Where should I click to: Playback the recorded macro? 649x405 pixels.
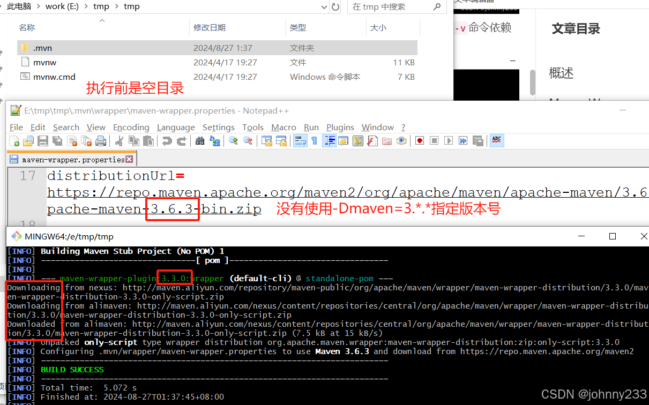point(449,140)
